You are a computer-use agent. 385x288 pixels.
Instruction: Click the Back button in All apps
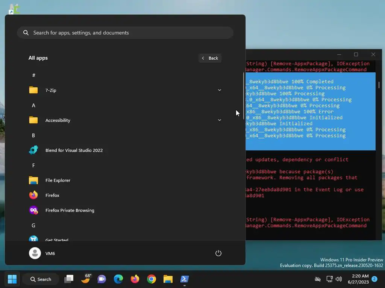tap(210, 58)
